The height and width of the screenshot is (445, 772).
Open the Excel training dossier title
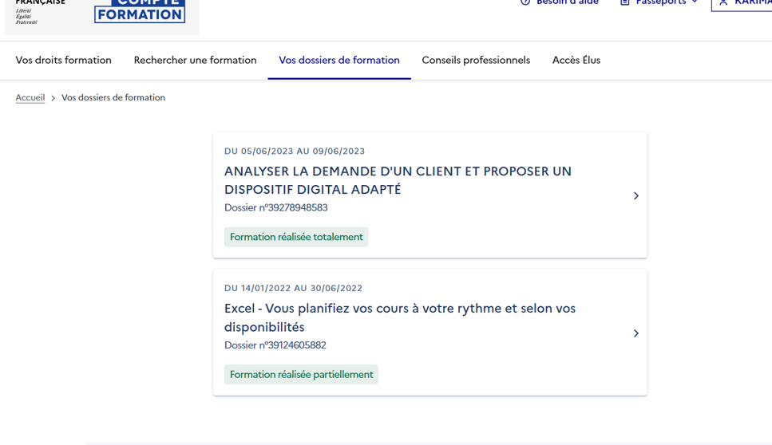(399, 317)
